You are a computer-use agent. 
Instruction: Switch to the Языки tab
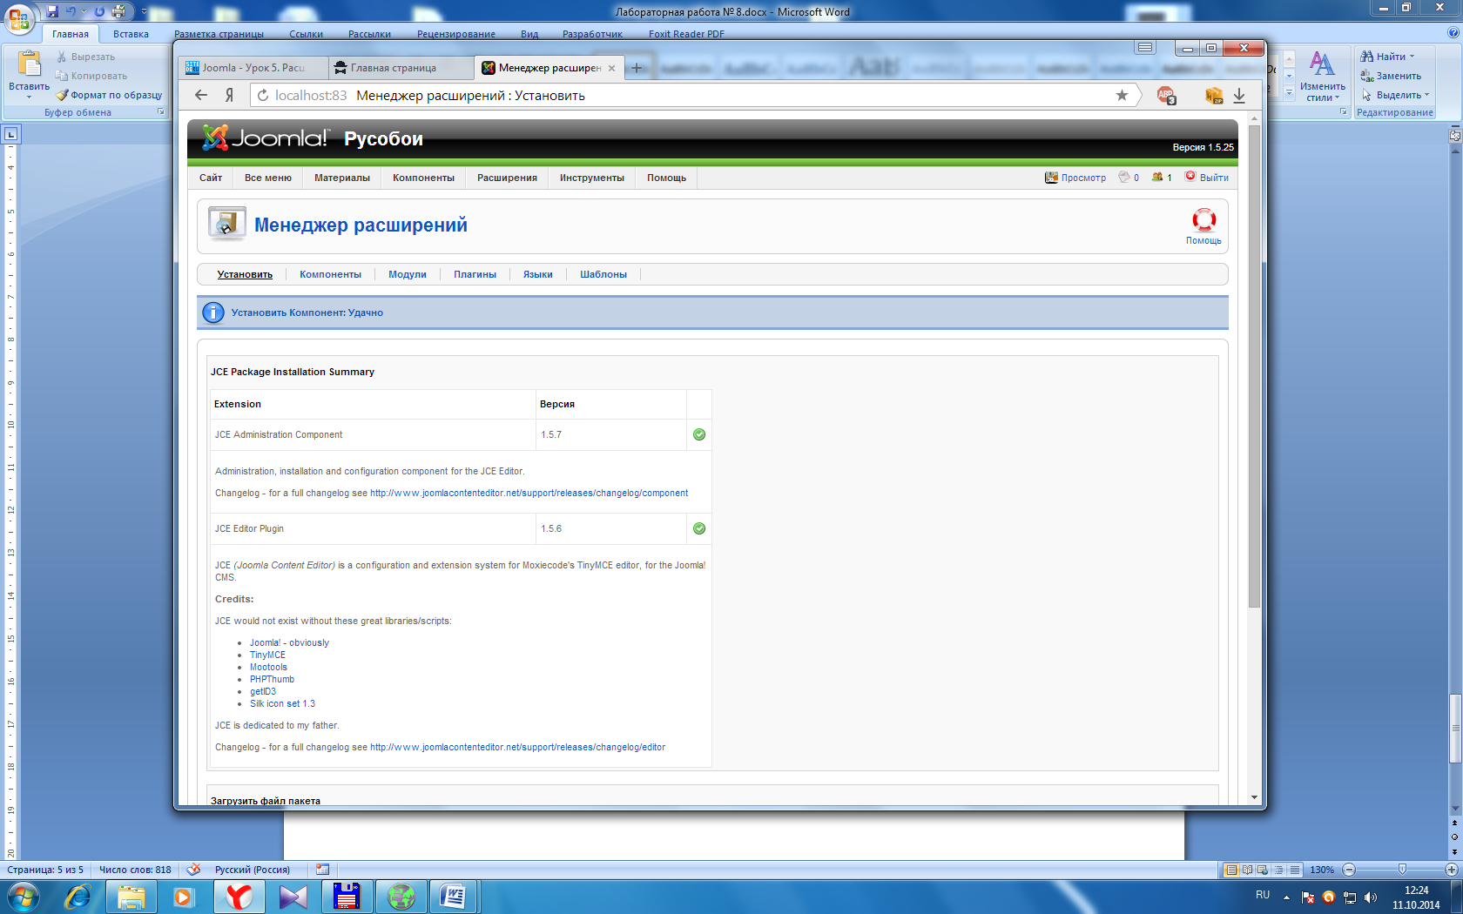tap(538, 274)
